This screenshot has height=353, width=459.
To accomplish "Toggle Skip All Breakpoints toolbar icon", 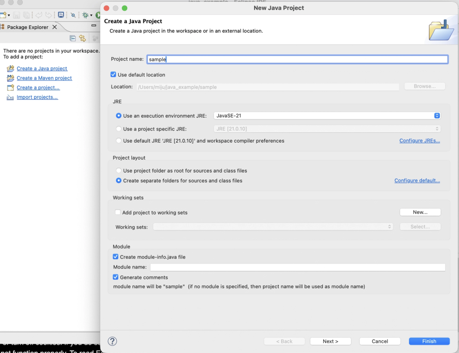I will click(x=73, y=15).
